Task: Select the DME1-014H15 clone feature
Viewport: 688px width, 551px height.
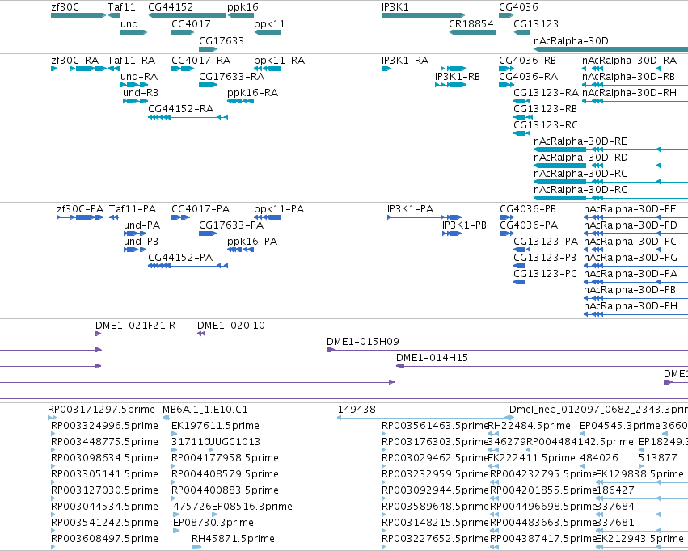Action: [542, 366]
